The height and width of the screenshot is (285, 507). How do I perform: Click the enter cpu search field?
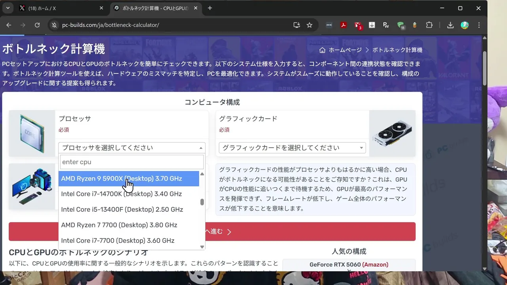[x=132, y=162]
